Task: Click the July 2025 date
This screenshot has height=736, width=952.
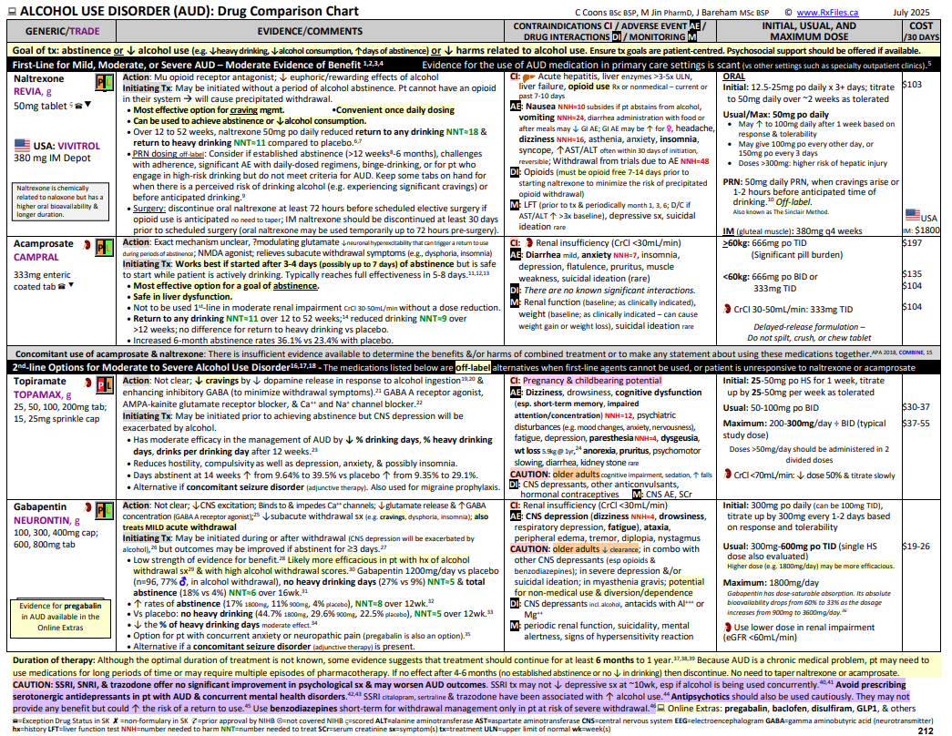Action: pyautogui.click(x=911, y=12)
